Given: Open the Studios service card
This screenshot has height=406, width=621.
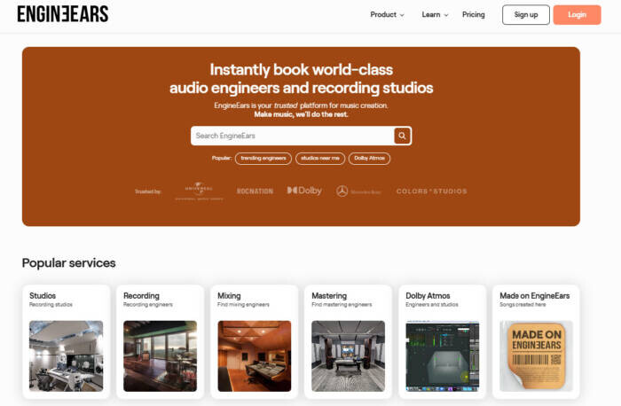Looking at the screenshot, I should [x=67, y=341].
